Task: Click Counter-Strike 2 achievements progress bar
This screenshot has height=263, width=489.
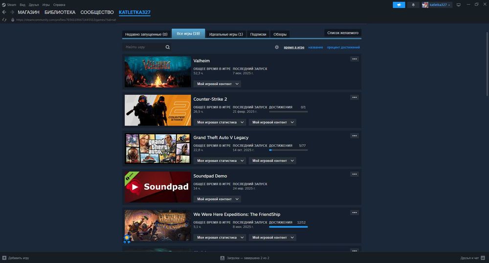Action: coord(288,112)
